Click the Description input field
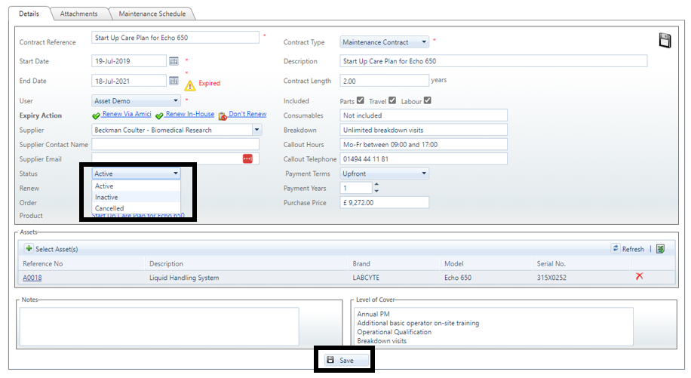Screen dimensions: 691x378 [x=493, y=61]
